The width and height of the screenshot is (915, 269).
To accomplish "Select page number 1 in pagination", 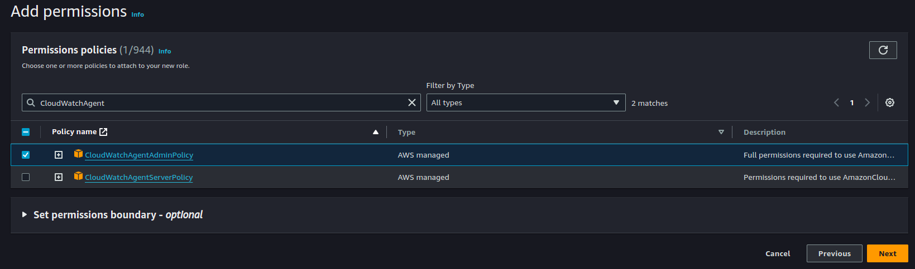I will (x=852, y=102).
